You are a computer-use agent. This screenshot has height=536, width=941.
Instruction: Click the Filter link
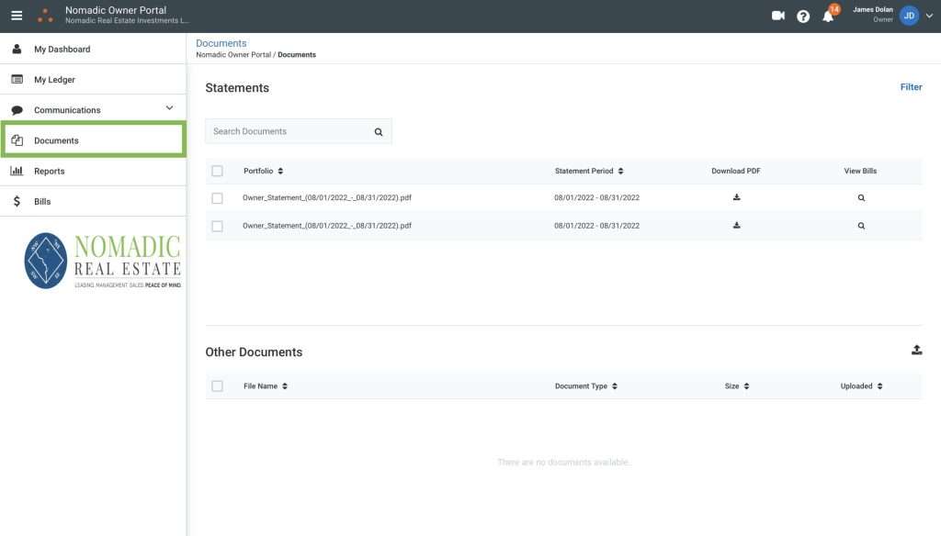click(x=911, y=87)
